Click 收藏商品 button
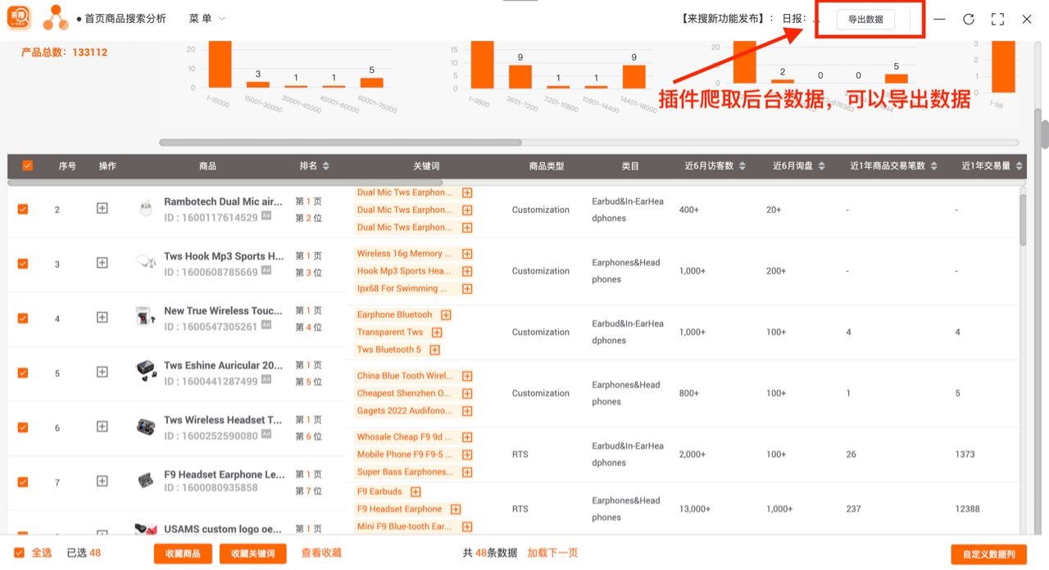 (183, 554)
